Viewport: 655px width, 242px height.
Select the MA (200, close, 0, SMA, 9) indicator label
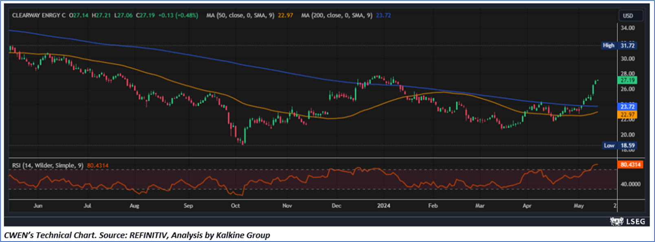tap(337, 15)
